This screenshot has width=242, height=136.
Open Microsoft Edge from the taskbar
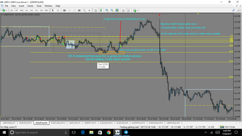click(x=83, y=133)
